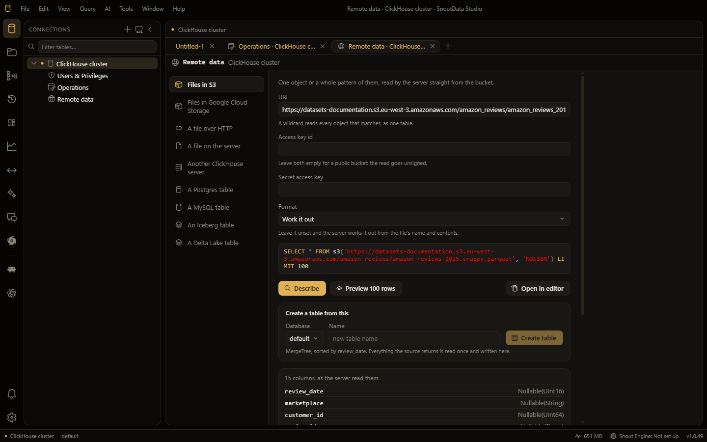Click the sparkles AI icon in the left rail

coord(12,193)
